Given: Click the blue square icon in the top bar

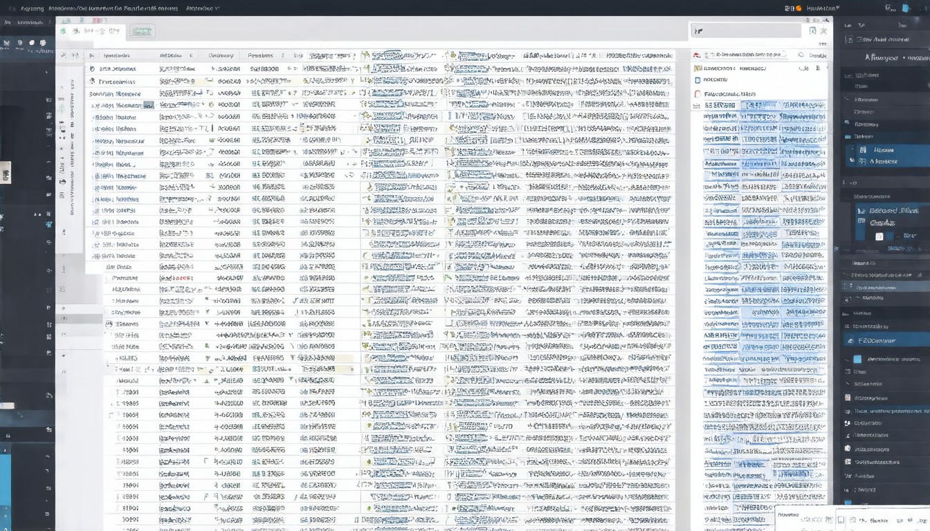Looking at the screenshot, I should coord(906,8).
